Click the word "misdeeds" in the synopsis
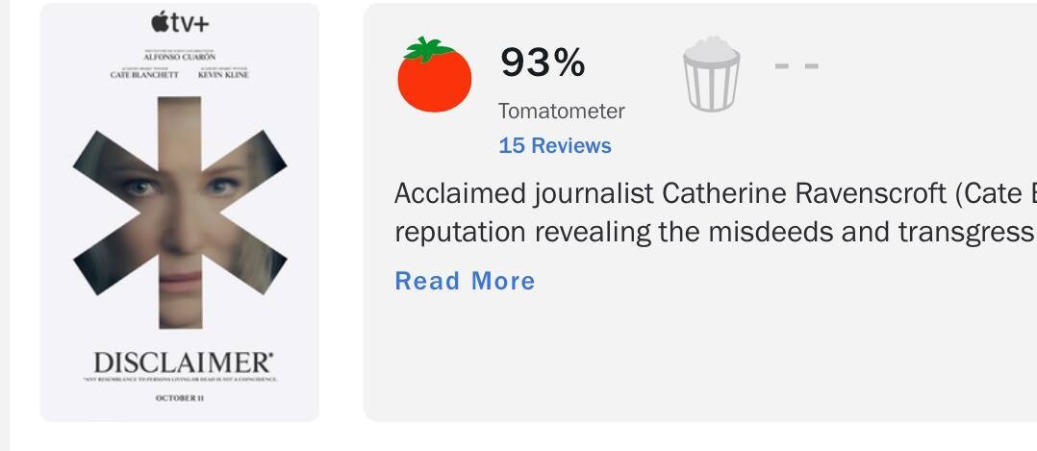Screen dimensions: 1037x451 [736, 233]
